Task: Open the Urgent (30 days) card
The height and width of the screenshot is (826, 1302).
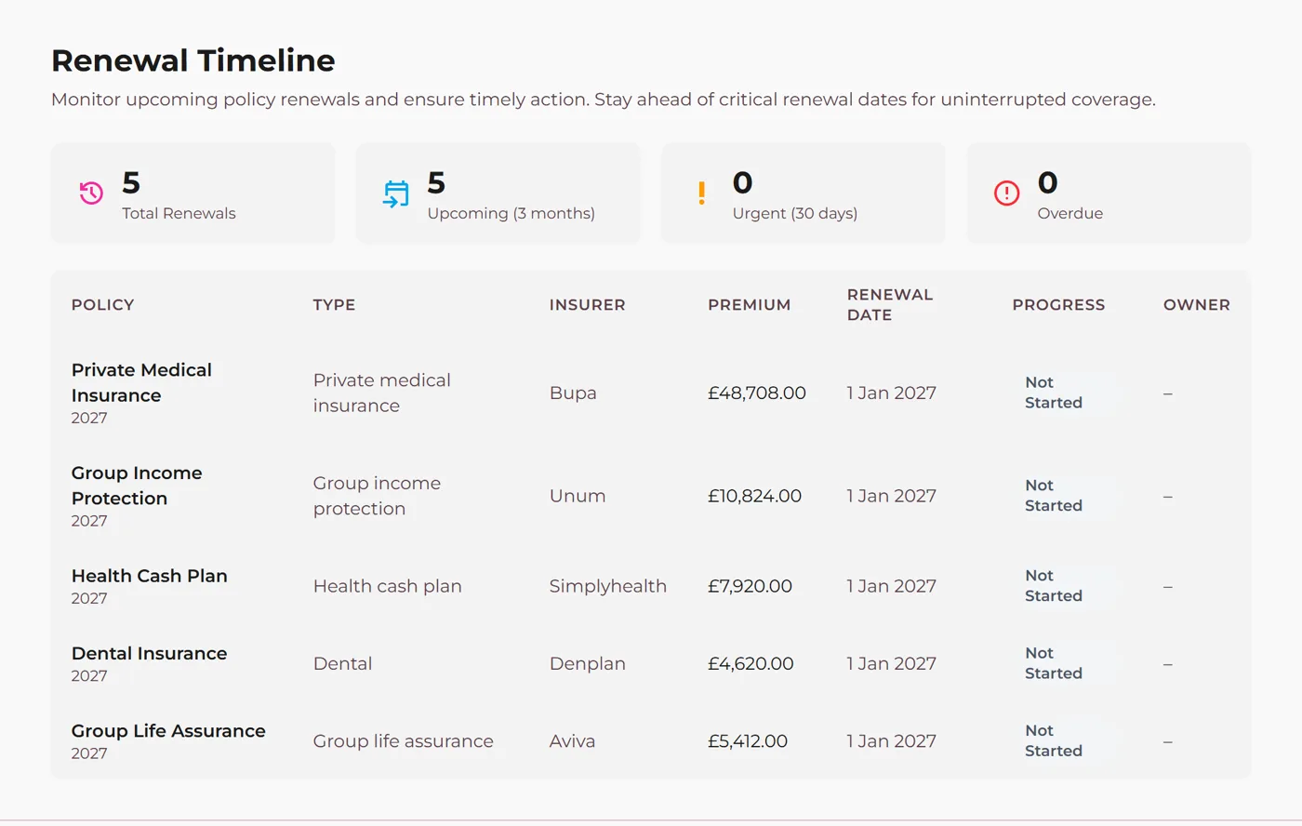Action: 804,193
